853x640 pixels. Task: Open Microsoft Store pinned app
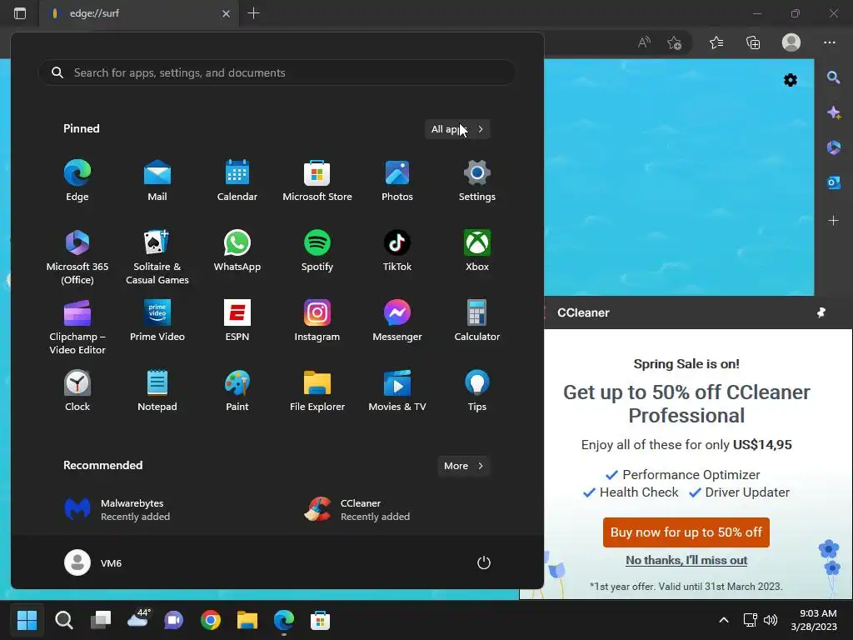pyautogui.click(x=317, y=181)
